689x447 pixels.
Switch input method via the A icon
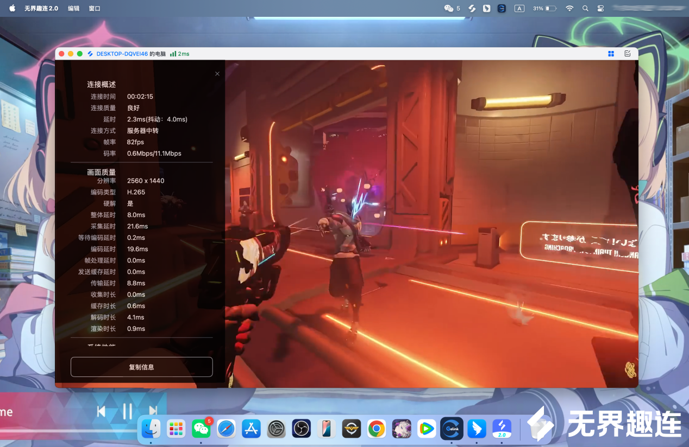pos(519,8)
